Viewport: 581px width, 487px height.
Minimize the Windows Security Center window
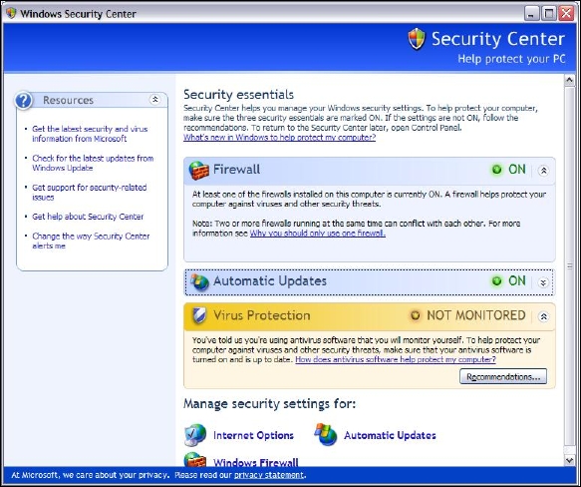[x=531, y=14]
